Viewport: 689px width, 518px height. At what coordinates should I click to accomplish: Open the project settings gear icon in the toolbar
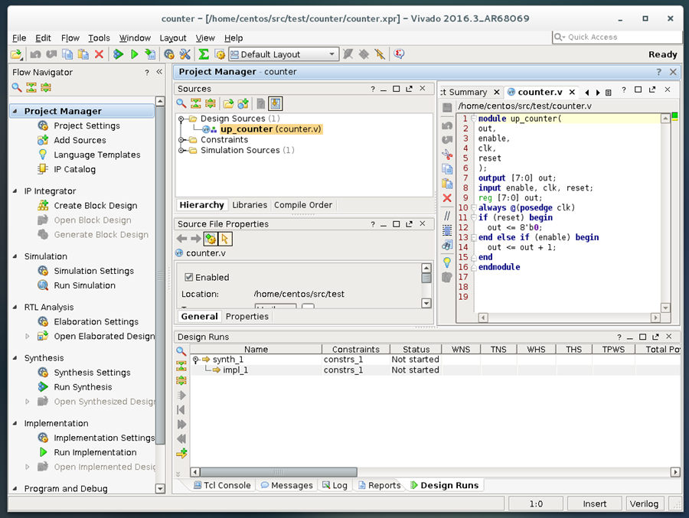169,54
